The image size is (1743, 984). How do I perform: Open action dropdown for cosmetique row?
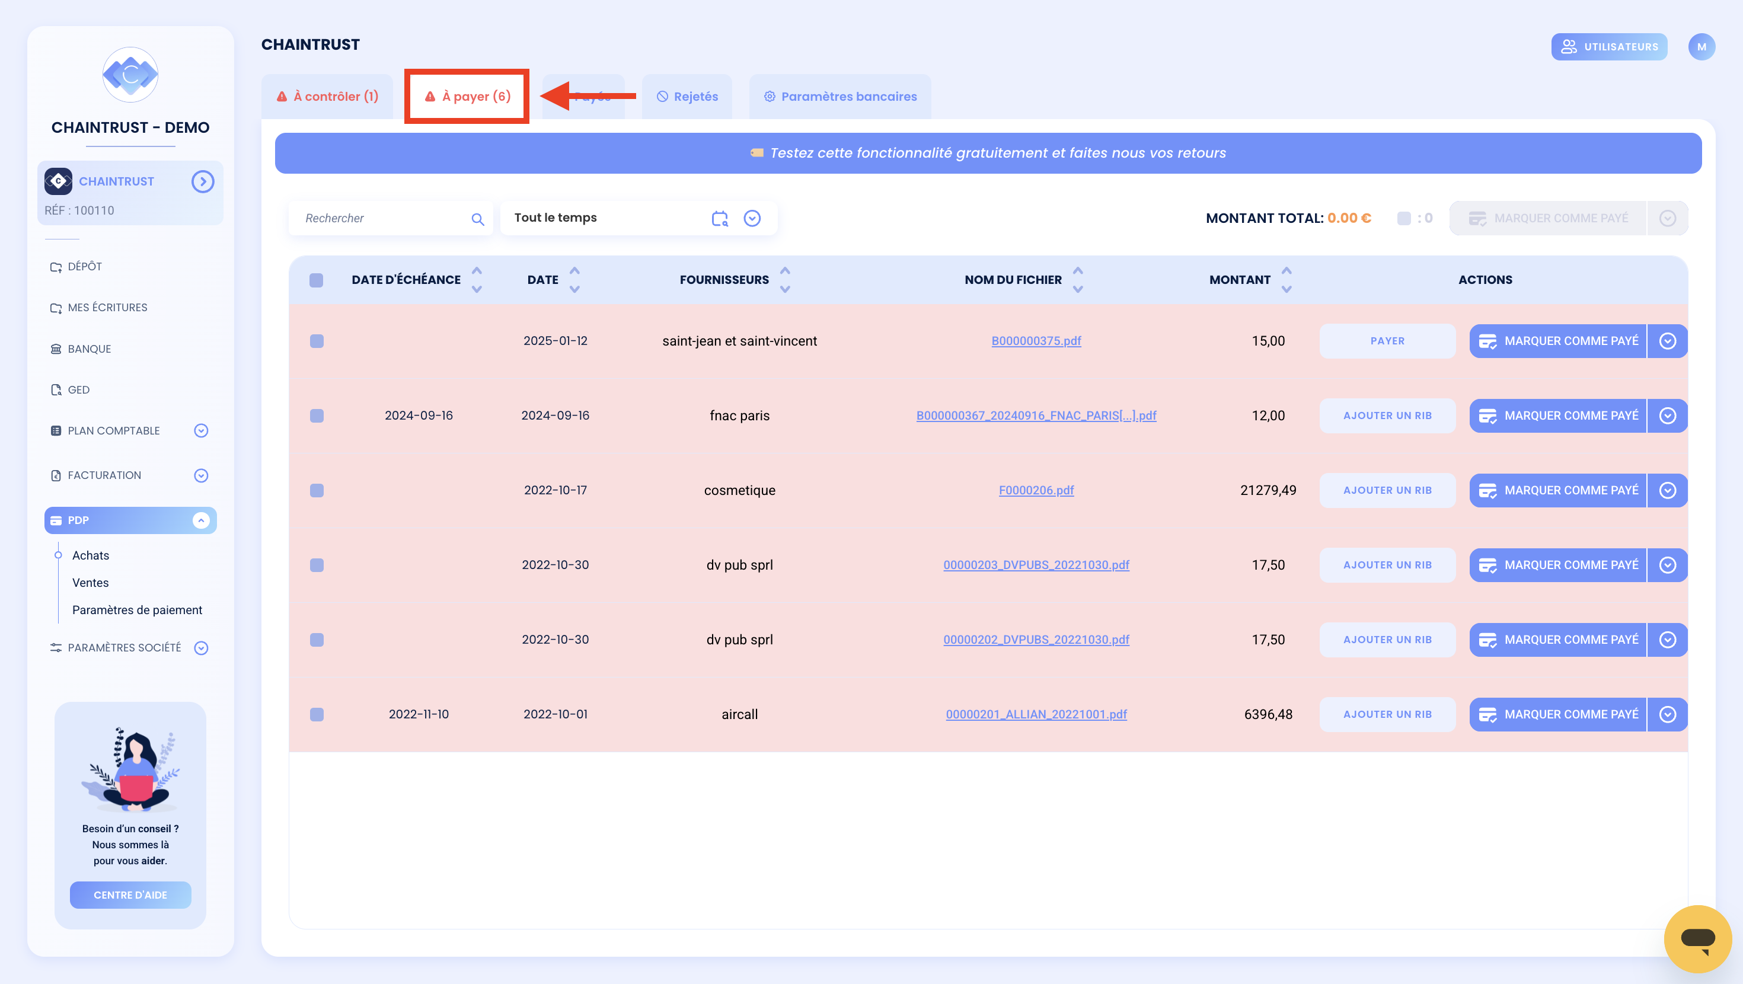pyautogui.click(x=1667, y=490)
